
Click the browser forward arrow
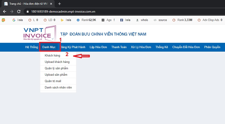12,12
